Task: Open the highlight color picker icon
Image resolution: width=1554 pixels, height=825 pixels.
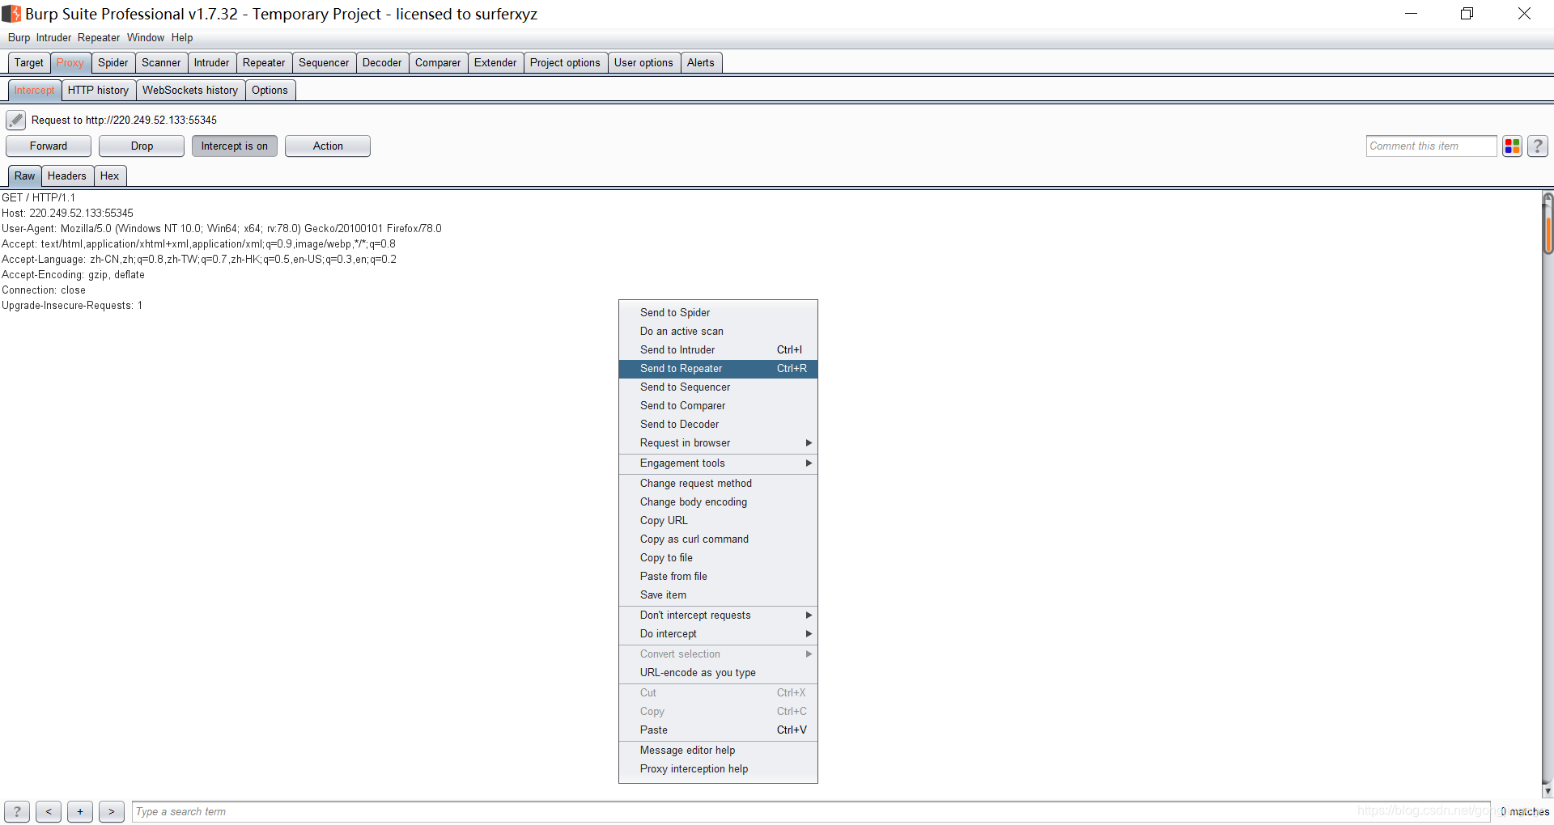Action: (x=1512, y=146)
